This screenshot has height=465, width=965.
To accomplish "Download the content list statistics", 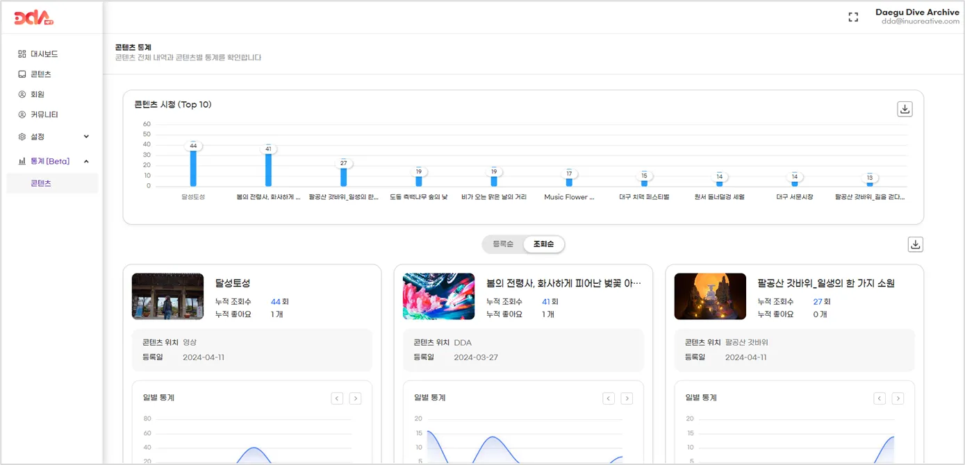I will pyautogui.click(x=916, y=244).
